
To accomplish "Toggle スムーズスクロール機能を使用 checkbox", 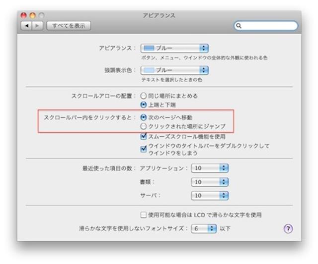I will [144, 136].
